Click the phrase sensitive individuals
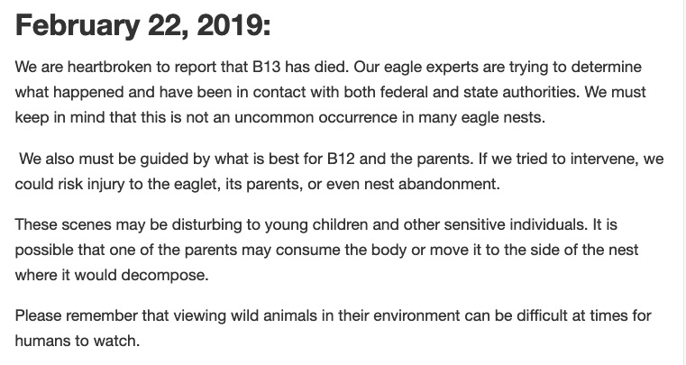This screenshot has height=365, width=686. 516,225
